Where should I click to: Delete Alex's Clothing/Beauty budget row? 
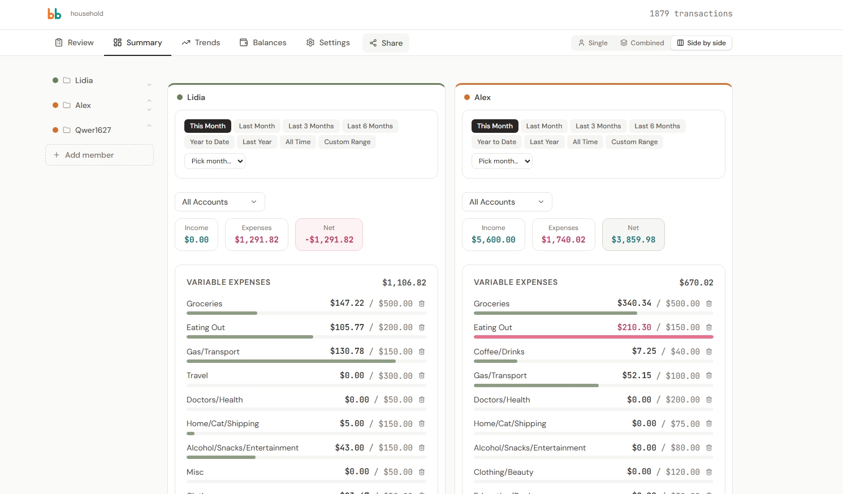[x=709, y=472]
